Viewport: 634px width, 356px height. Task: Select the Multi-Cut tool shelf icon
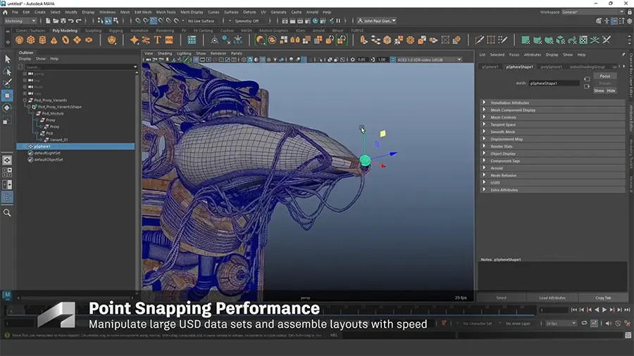(479, 40)
